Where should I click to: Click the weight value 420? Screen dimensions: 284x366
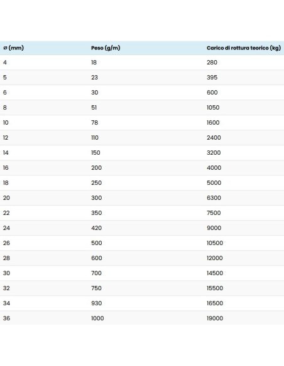pos(96,228)
